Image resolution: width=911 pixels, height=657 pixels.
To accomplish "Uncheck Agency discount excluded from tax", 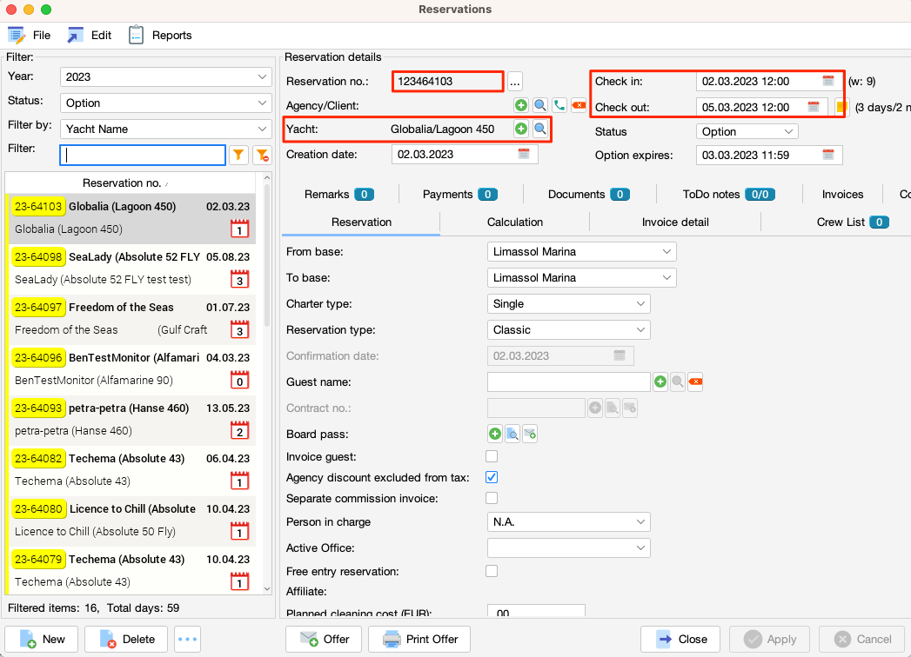I will tap(492, 477).
